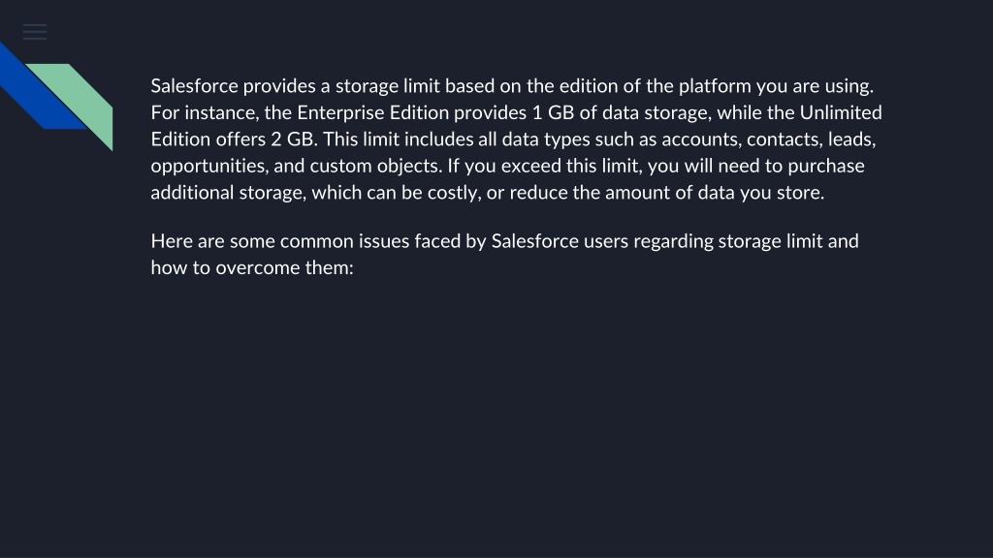Click the "1 GB" storage figure
This screenshot has width=993, height=558.
click(553, 112)
